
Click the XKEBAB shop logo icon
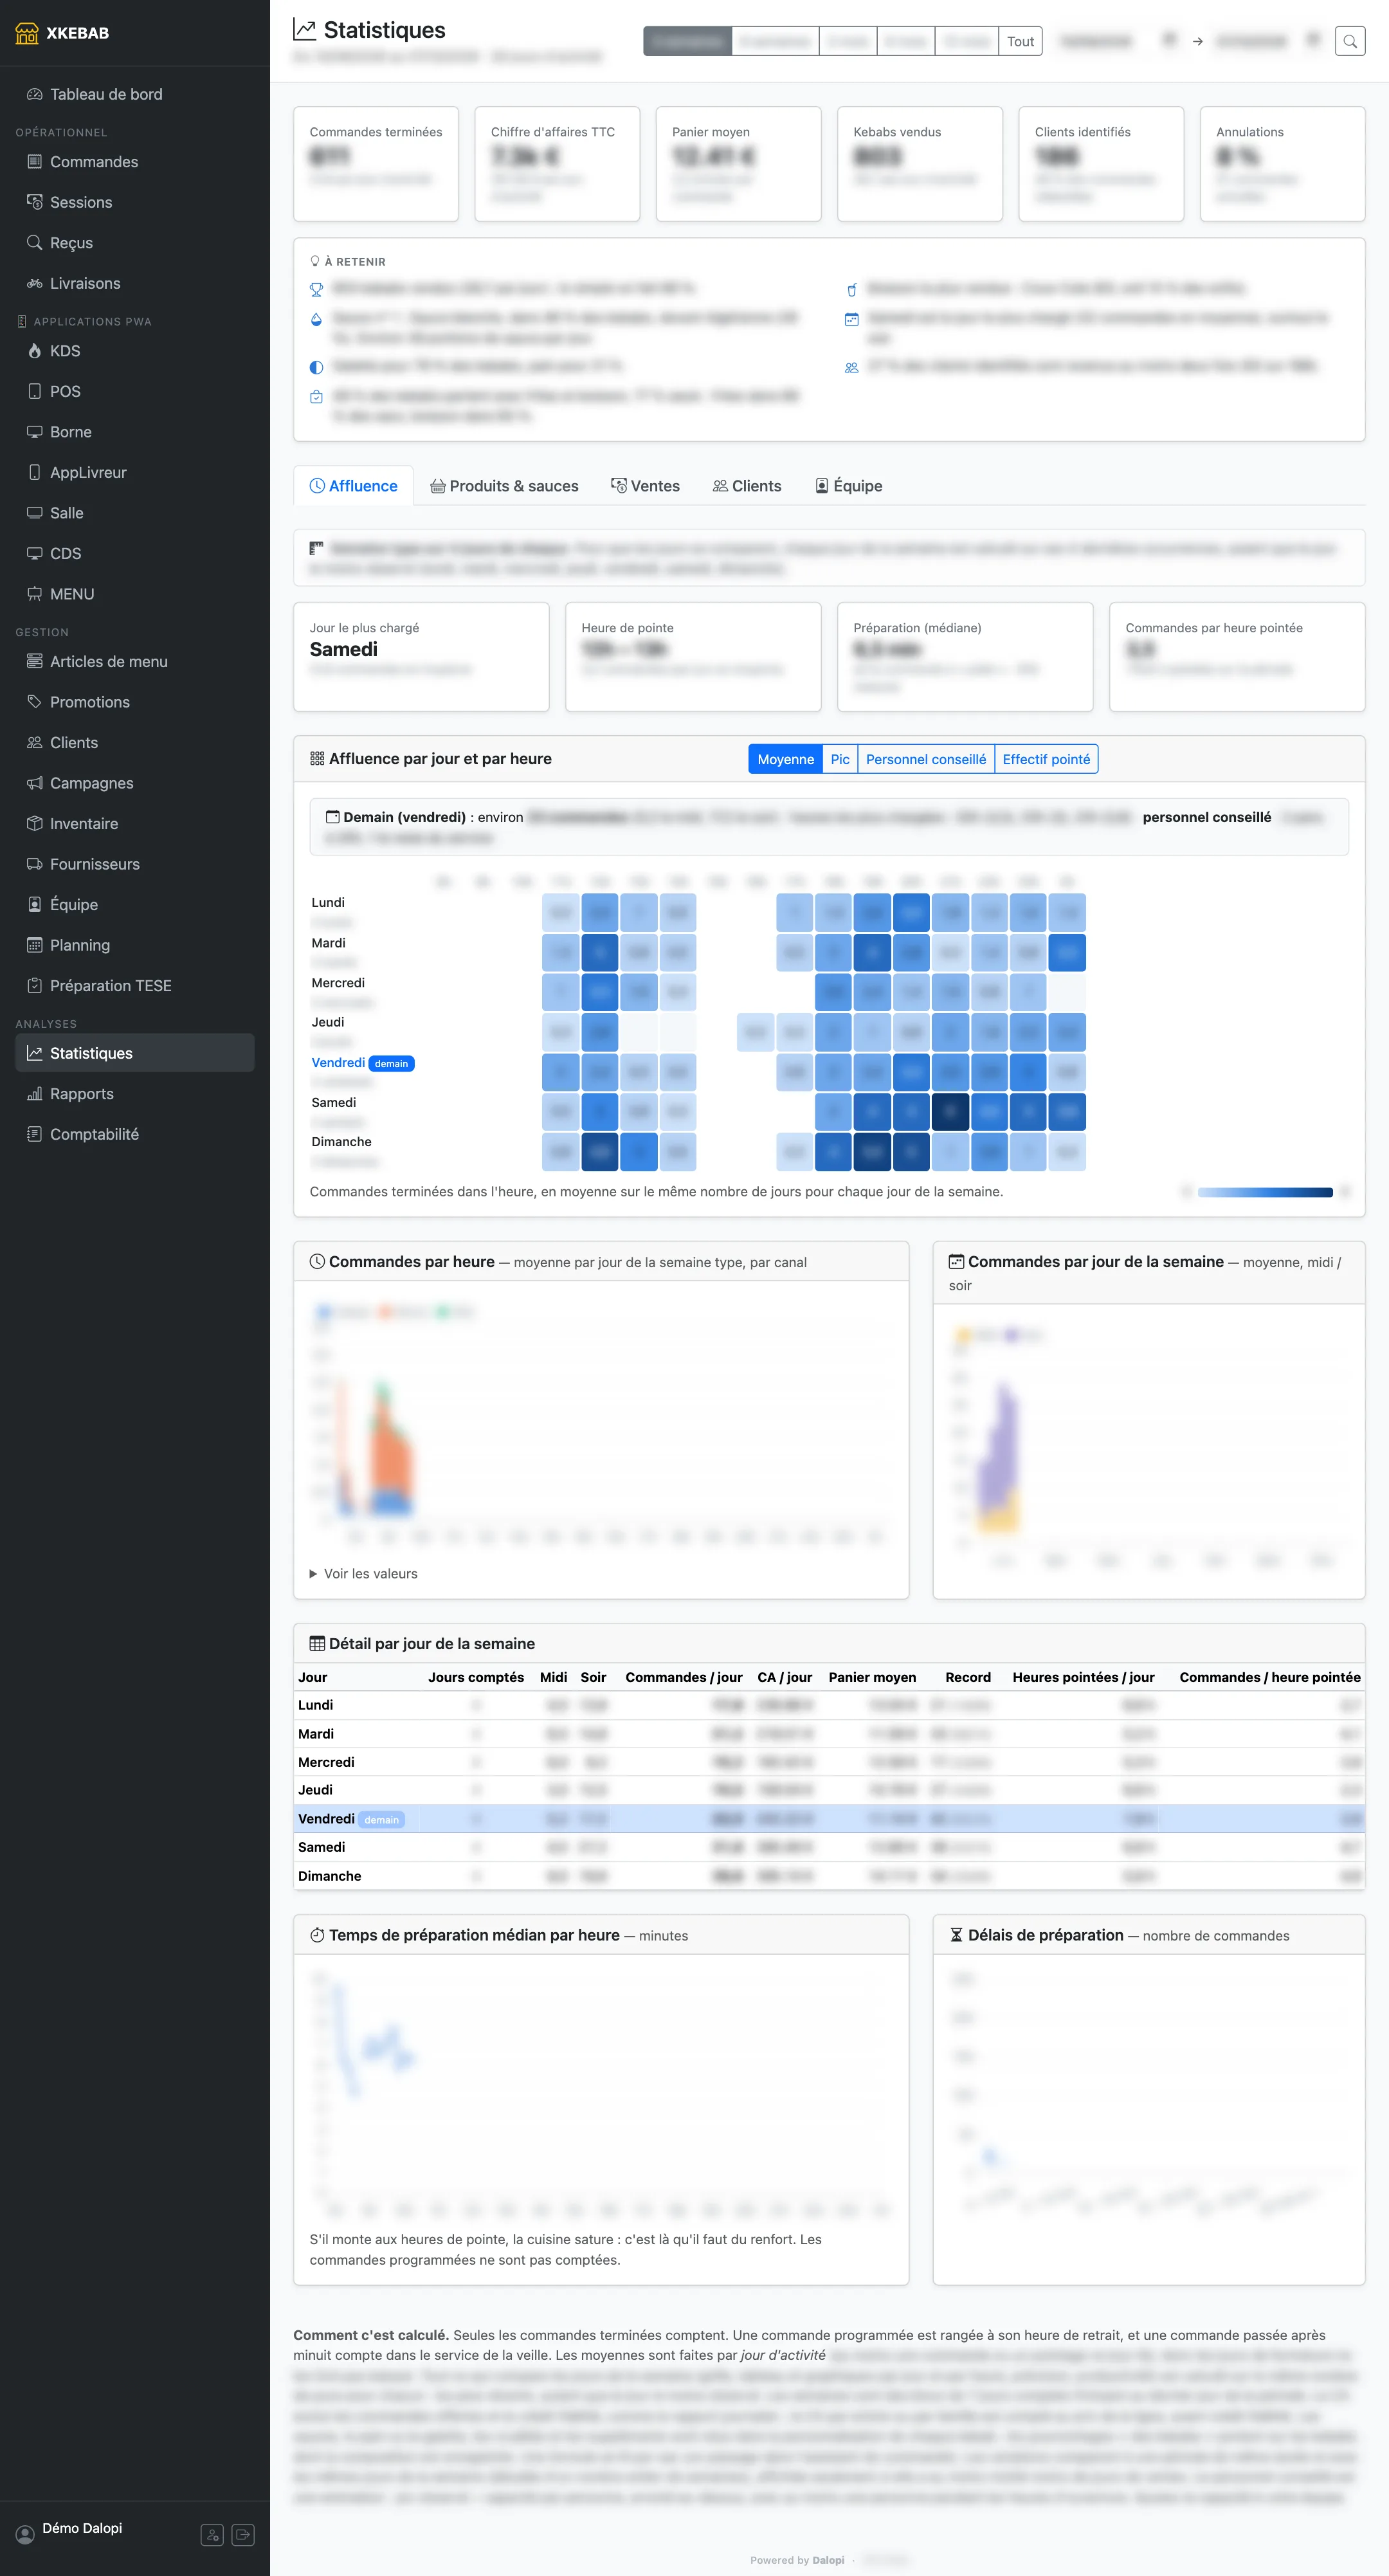point(27,33)
